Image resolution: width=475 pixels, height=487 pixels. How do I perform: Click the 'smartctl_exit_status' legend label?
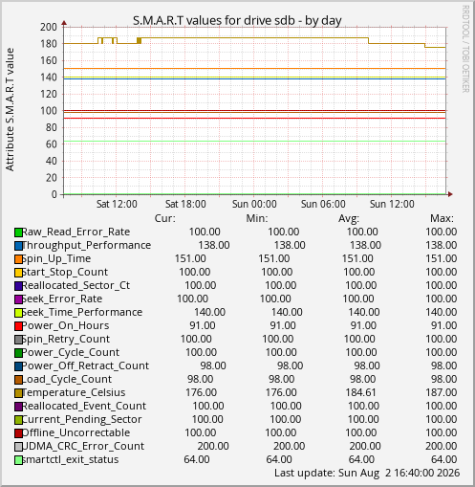click(71, 459)
